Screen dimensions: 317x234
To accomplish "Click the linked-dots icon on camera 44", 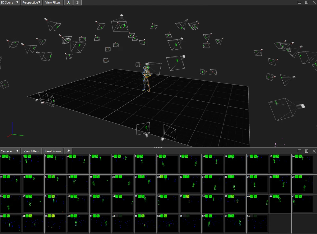I will (x=31, y=216).
